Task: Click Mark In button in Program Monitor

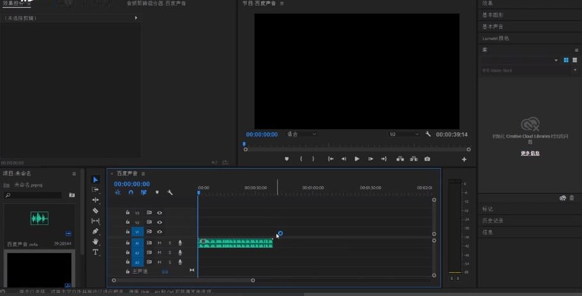Action: click(x=301, y=159)
